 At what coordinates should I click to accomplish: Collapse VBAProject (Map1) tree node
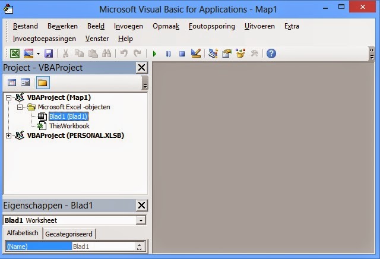[8, 97]
